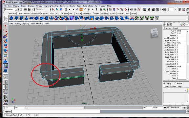Select the Universal Manipulator tool
189x118 pixels.
6,56
